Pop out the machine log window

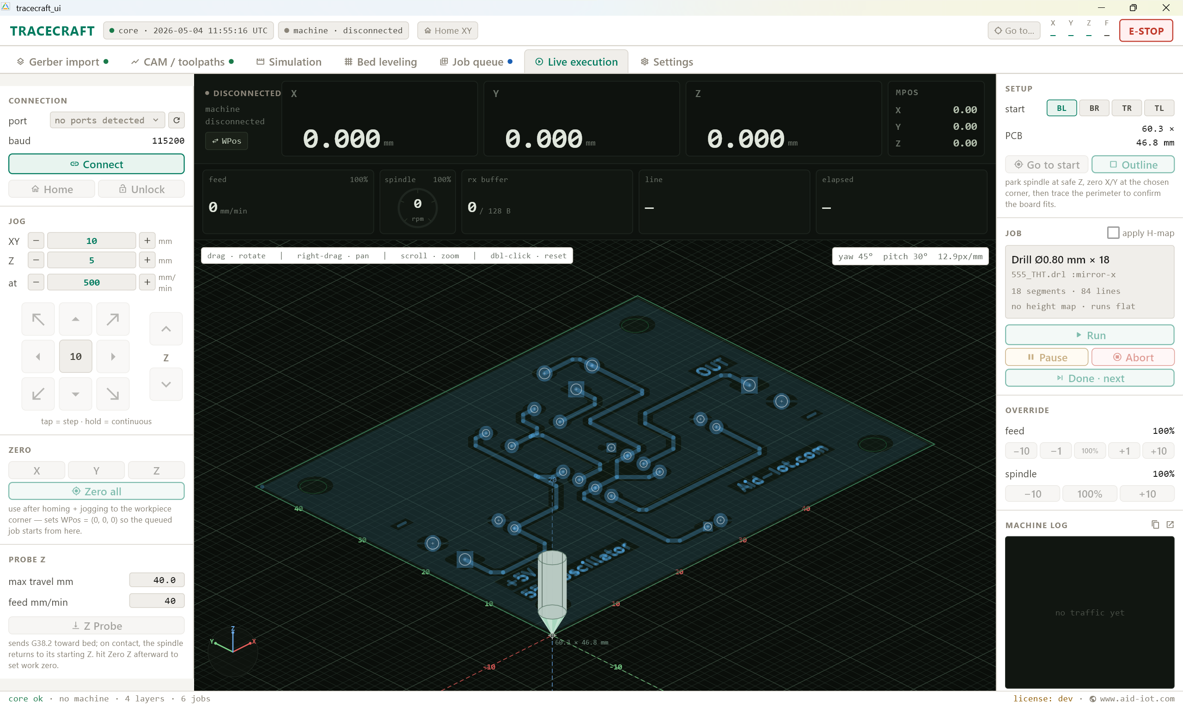1170,525
